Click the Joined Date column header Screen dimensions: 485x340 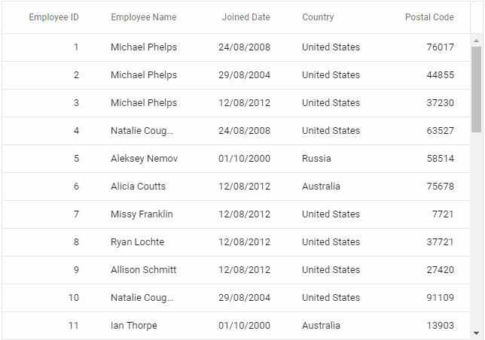tap(246, 17)
